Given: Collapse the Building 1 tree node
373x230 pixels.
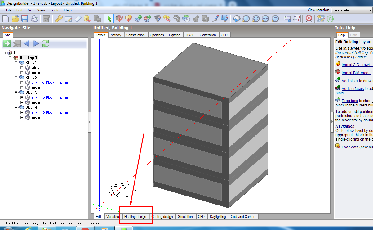Looking at the screenshot, I should (x=10, y=58).
